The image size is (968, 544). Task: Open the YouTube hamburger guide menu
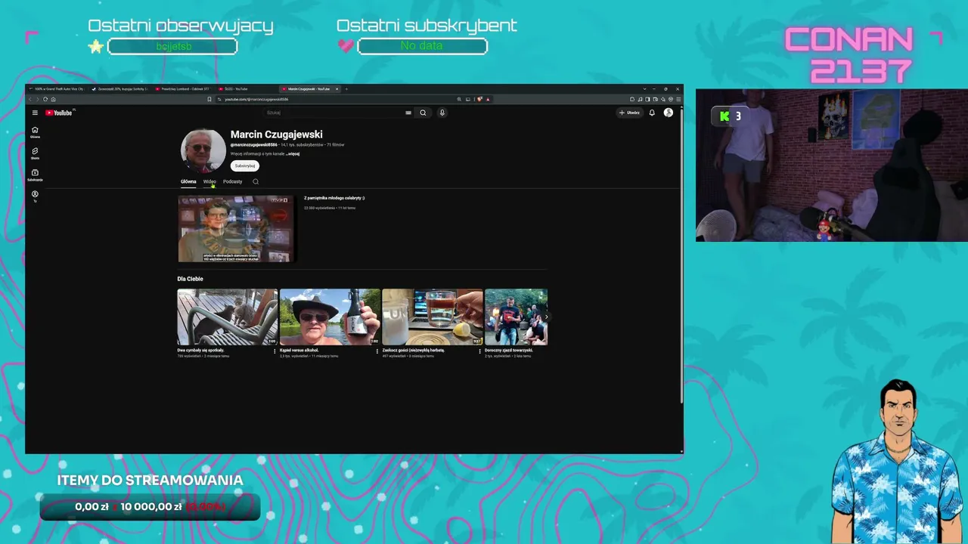click(35, 113)
